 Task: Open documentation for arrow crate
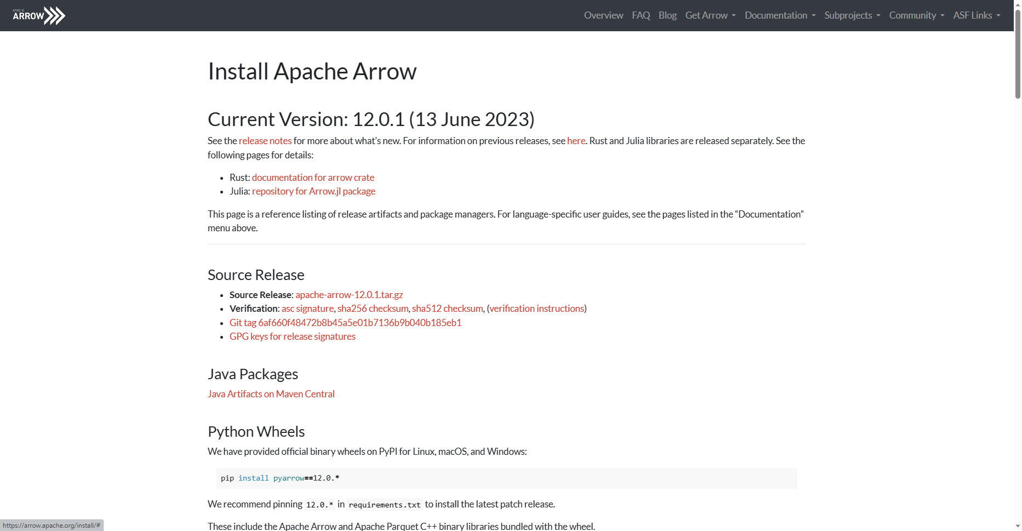(x=313, y=178)
